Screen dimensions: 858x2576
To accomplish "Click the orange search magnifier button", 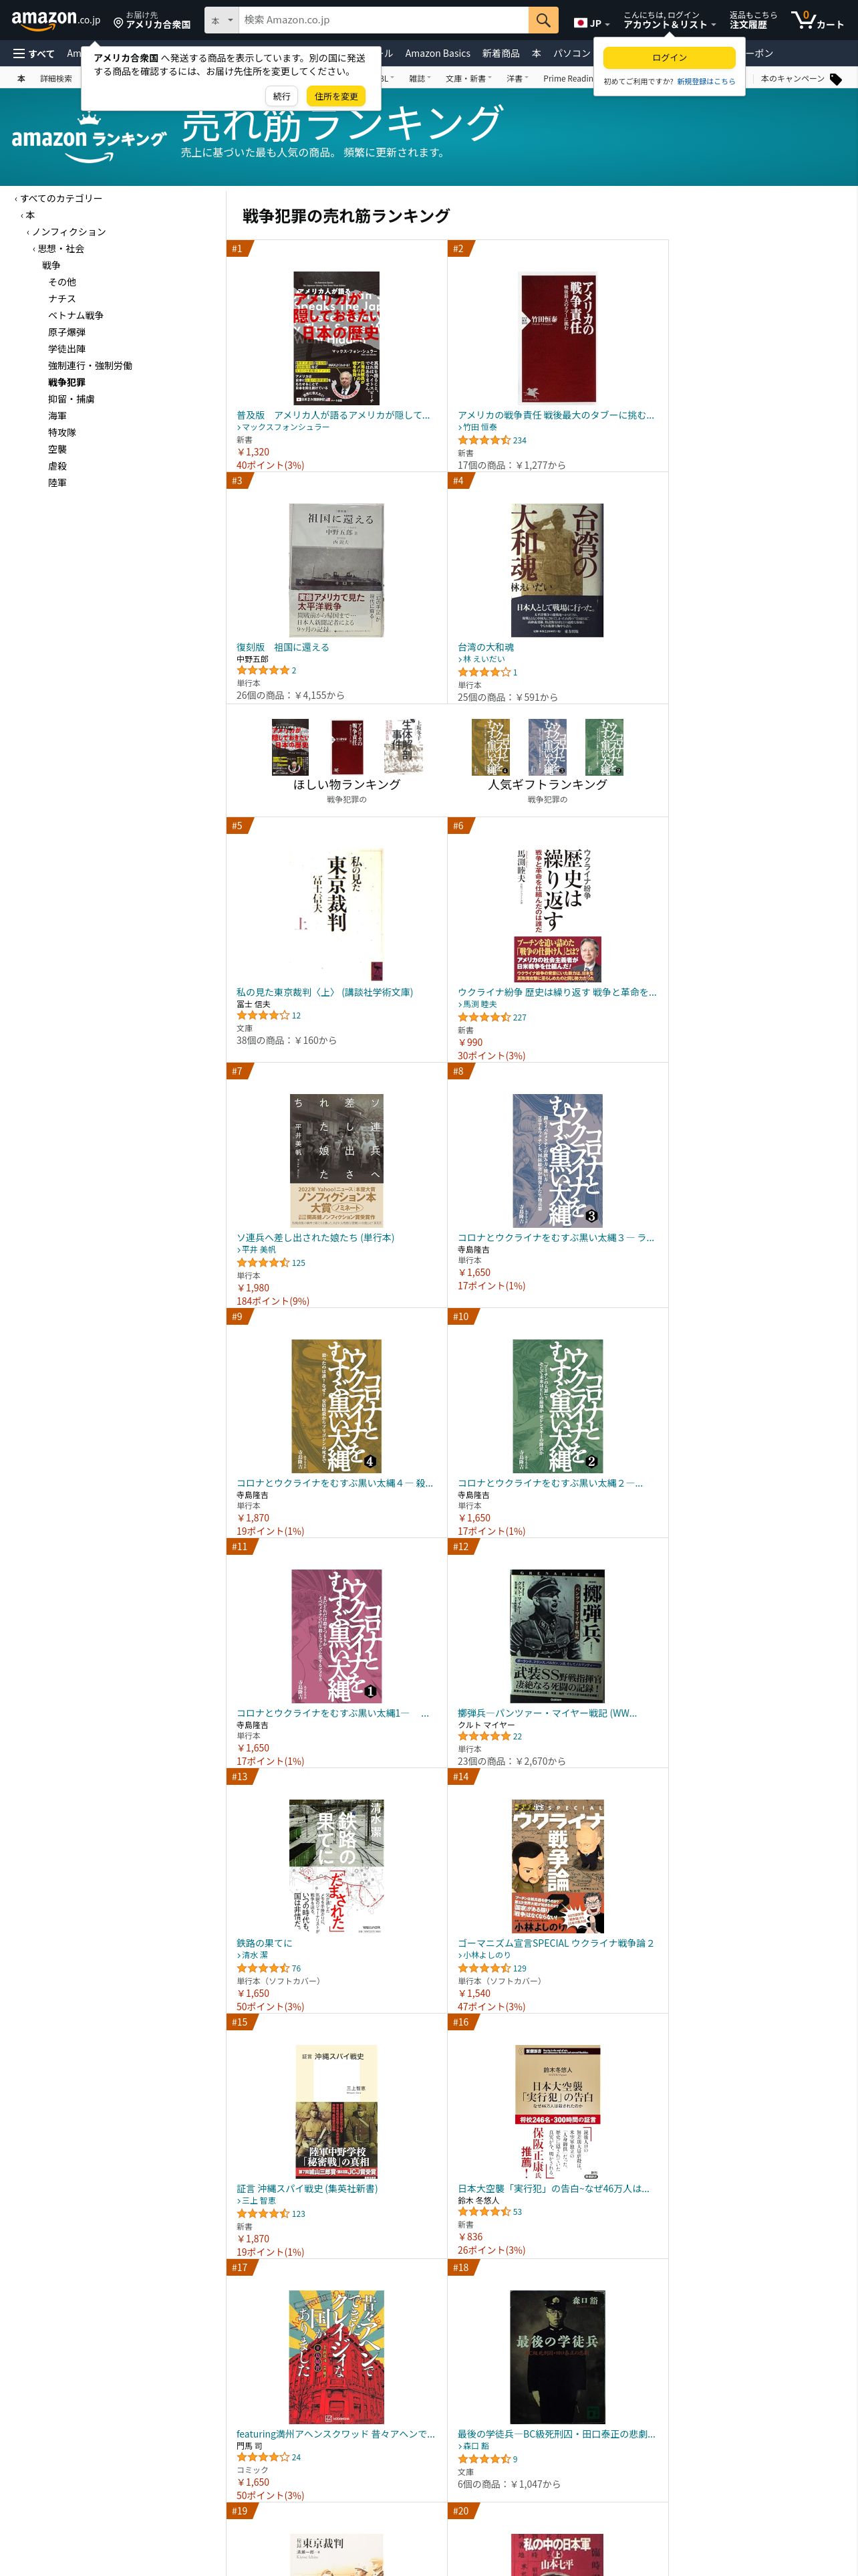I will click(543, 20).
